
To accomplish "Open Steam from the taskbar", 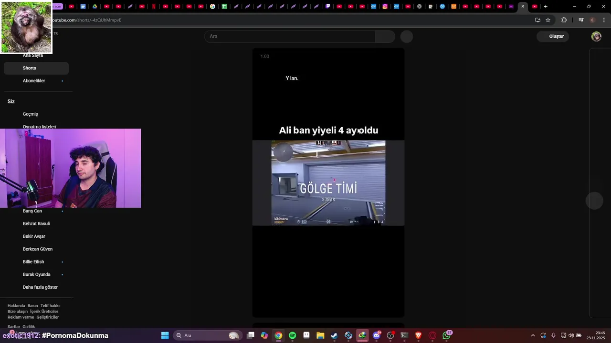I will [x=334, y=335].
